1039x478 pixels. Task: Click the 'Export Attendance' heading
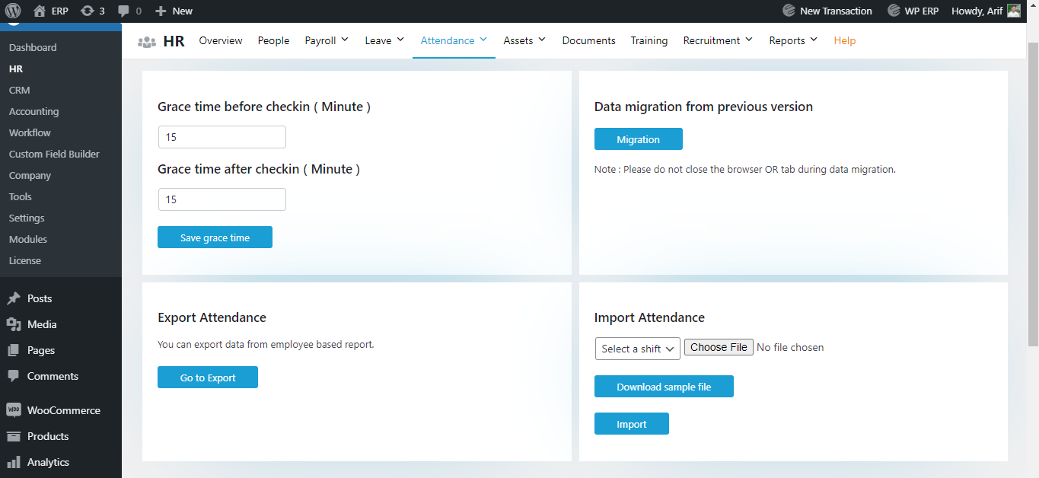[x=212, y=317]
